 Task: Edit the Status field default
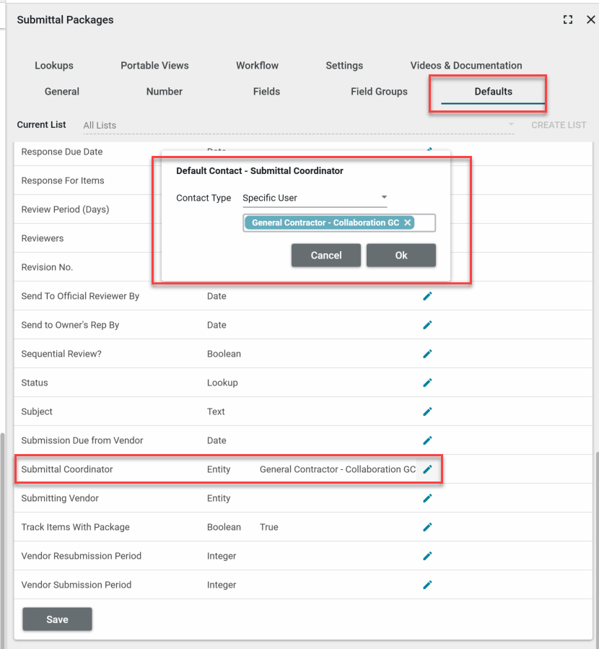coord(427,383)
